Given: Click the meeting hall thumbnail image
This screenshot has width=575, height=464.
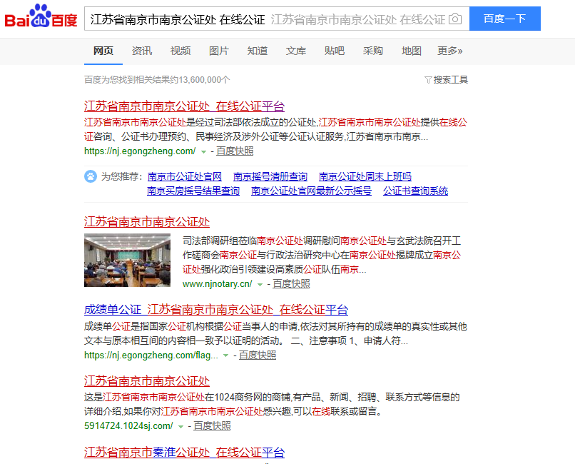Looking at the screenshot, I should [x=127, y=260].
